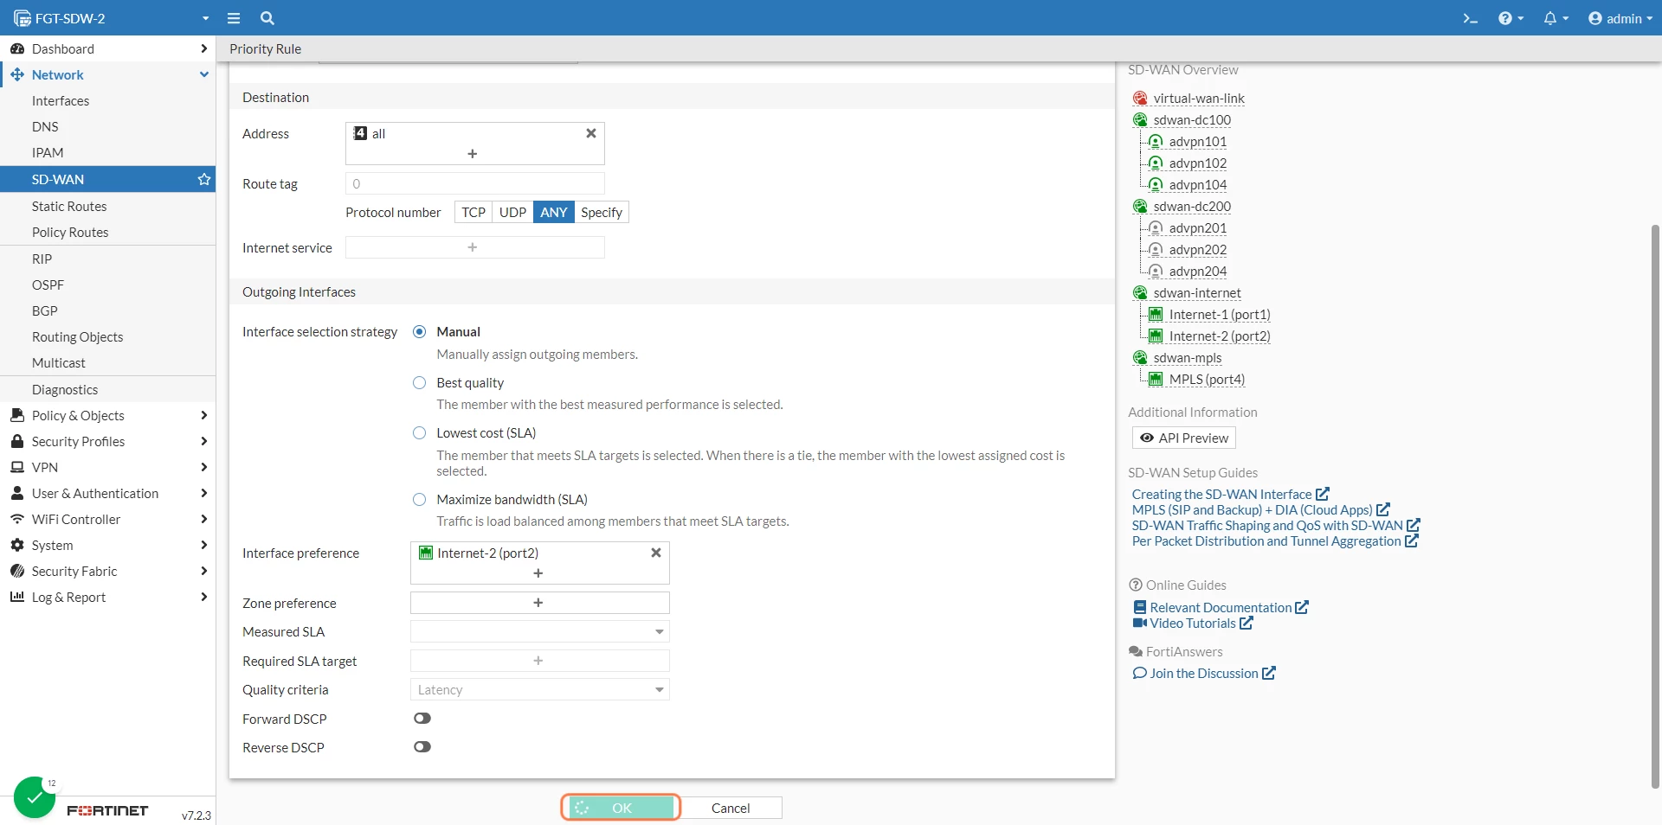The width and height of the screenshot is (1662, 825).
Task: Open the API Preview button
Action: click(1184, 438)
